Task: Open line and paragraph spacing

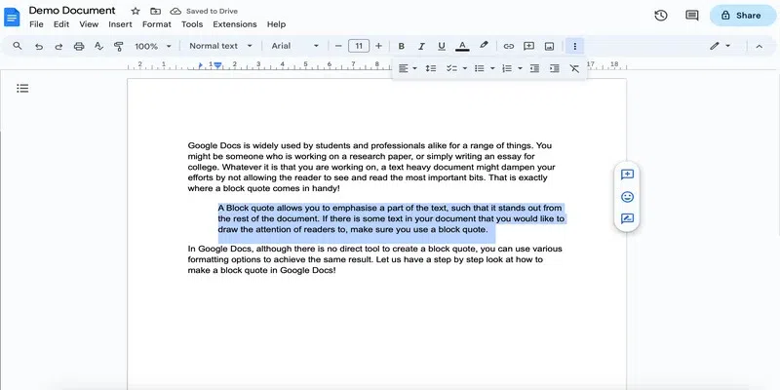Action: [431, 68]
